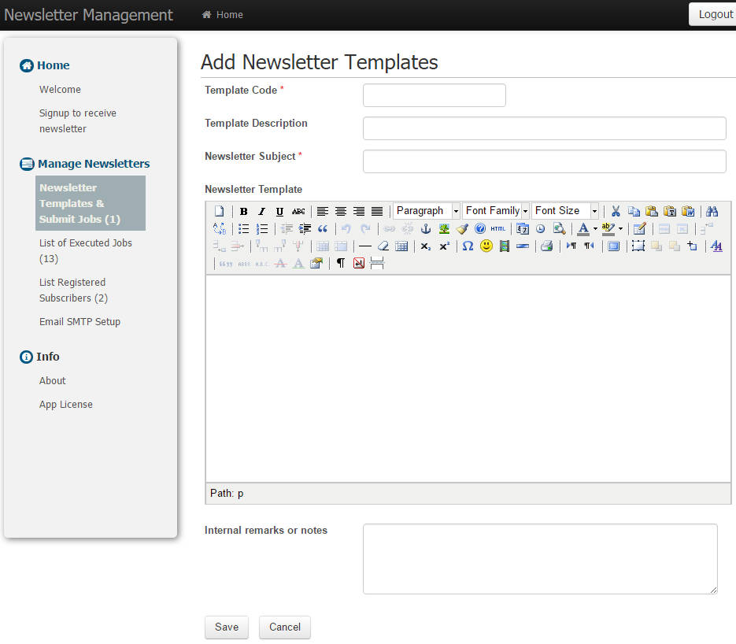Focus the Newsletter Subject field

pyautogui.click(x=545, y=161)
